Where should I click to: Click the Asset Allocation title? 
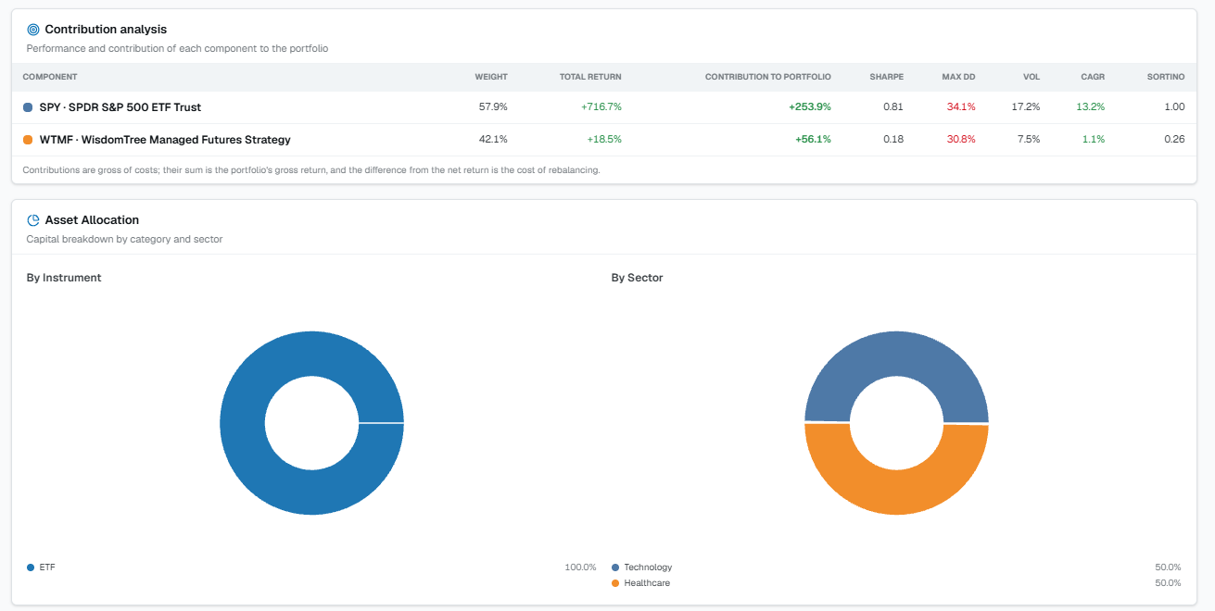(92, 220)
